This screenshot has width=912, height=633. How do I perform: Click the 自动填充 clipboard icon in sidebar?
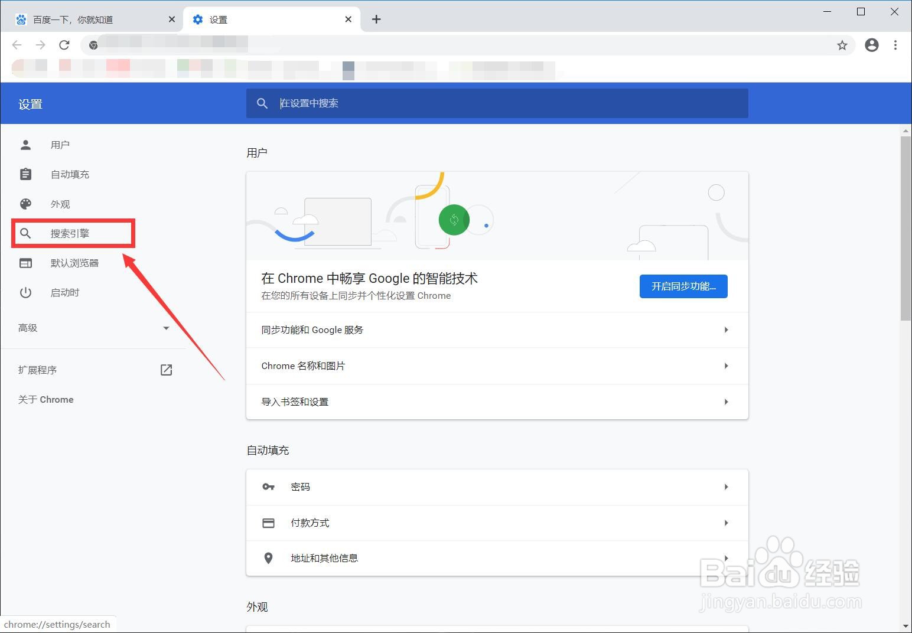tap(25, 174)
